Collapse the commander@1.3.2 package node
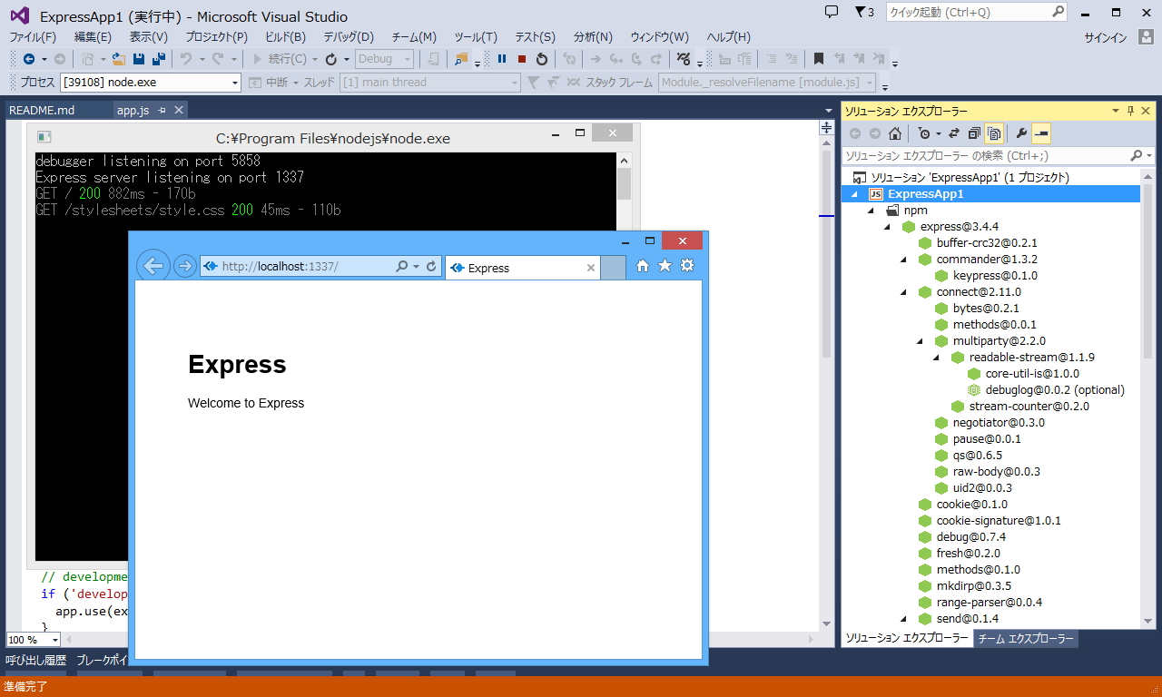 tap(904, 259)
